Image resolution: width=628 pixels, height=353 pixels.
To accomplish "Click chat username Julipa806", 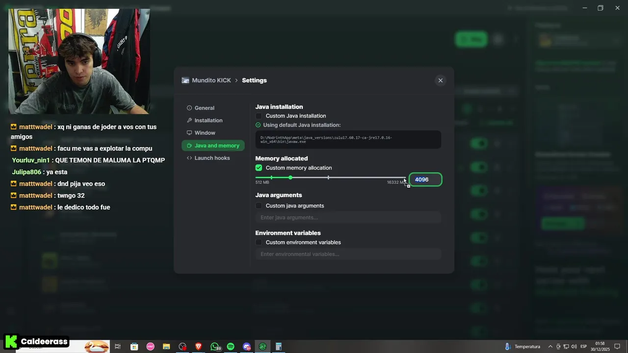I will tap(26, 172).
